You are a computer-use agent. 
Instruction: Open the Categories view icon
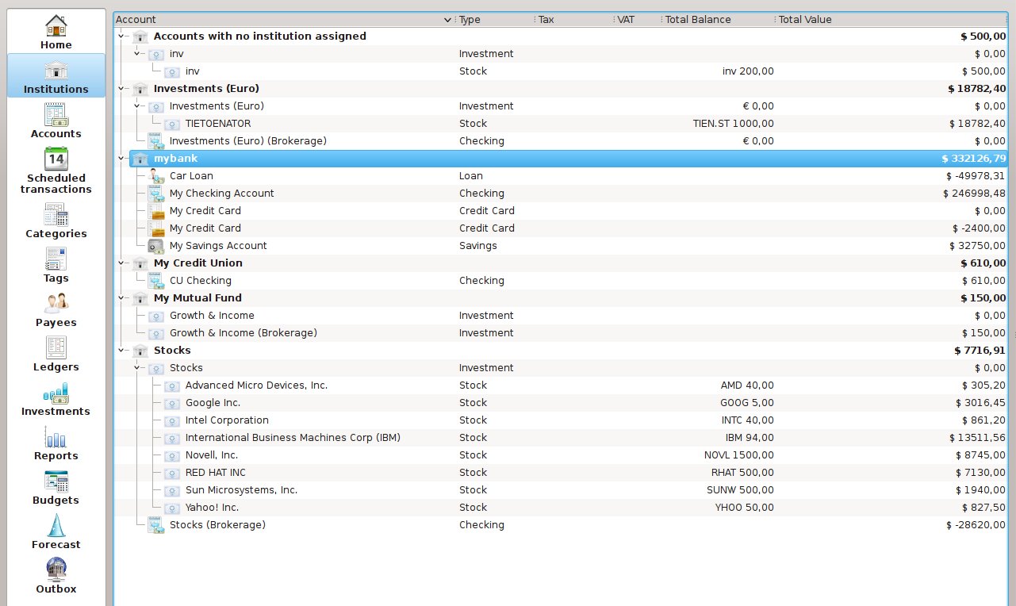point(56,214)
